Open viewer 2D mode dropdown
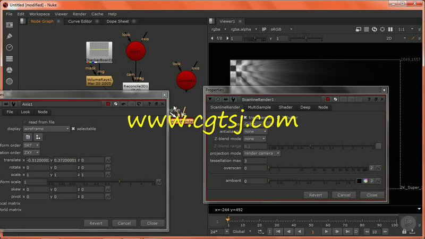 click(x=396, y=38)
